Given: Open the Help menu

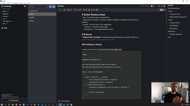Looking at the screenshot, I should pos(29,3).
